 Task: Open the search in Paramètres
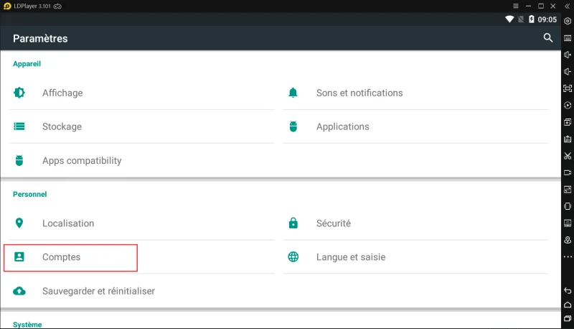[547, 38]
